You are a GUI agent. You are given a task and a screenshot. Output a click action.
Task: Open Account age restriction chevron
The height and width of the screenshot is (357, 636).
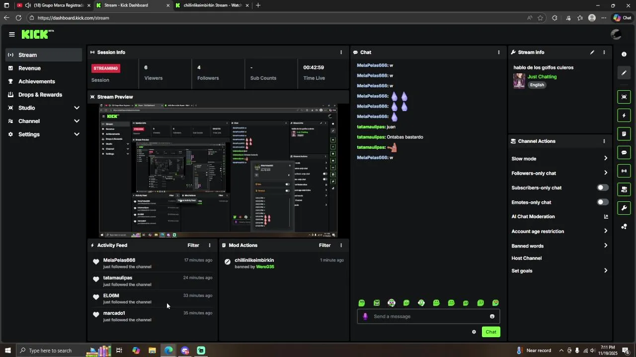tap(606, 231)
